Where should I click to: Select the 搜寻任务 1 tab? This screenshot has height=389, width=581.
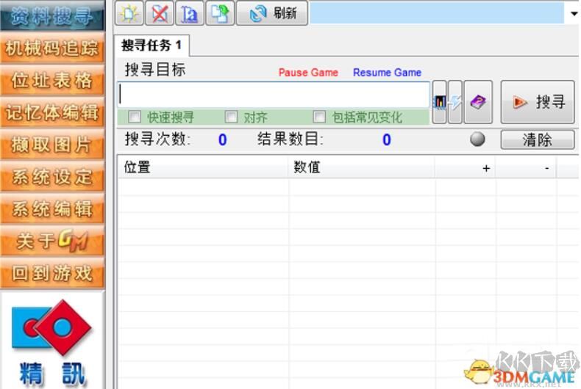tap(152, 46)
